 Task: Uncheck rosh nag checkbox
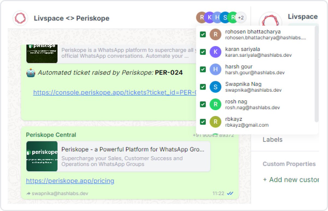point(203,104)
